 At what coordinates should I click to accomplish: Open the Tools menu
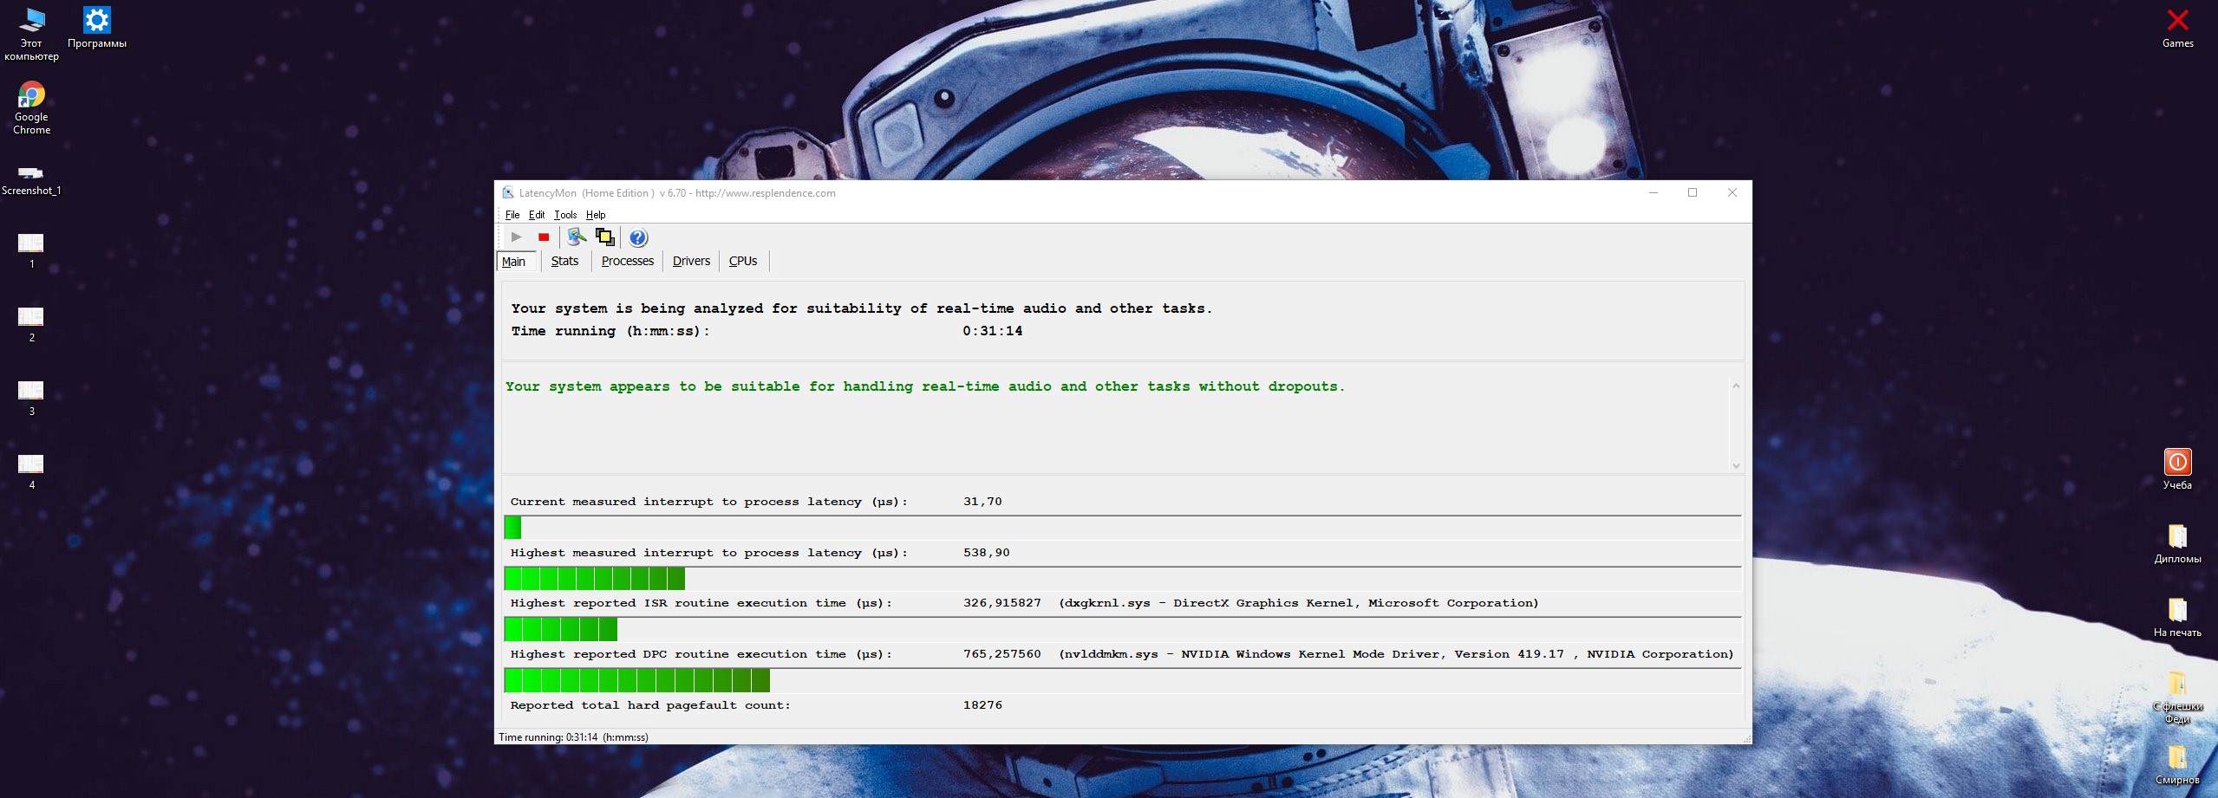[565, 215]
